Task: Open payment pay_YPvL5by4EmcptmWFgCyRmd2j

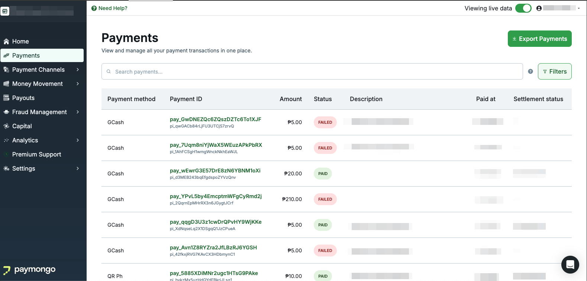Action: pos(216,196)
